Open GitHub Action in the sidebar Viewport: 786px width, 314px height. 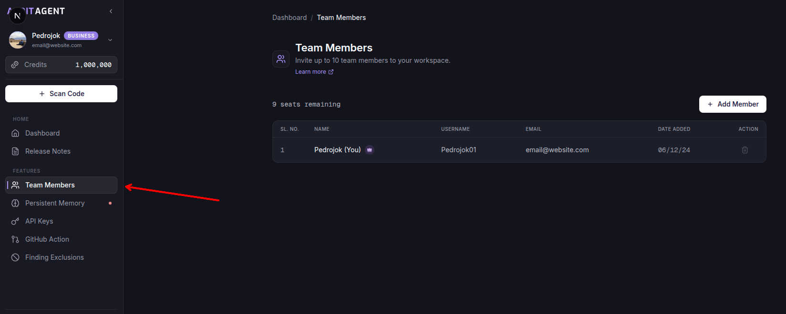(61, 239)
